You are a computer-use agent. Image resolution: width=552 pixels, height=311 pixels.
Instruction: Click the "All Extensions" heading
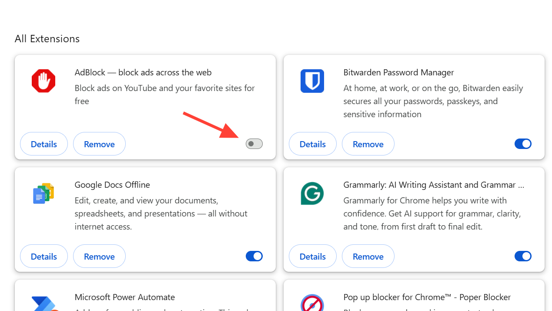(x=47, y=39)
